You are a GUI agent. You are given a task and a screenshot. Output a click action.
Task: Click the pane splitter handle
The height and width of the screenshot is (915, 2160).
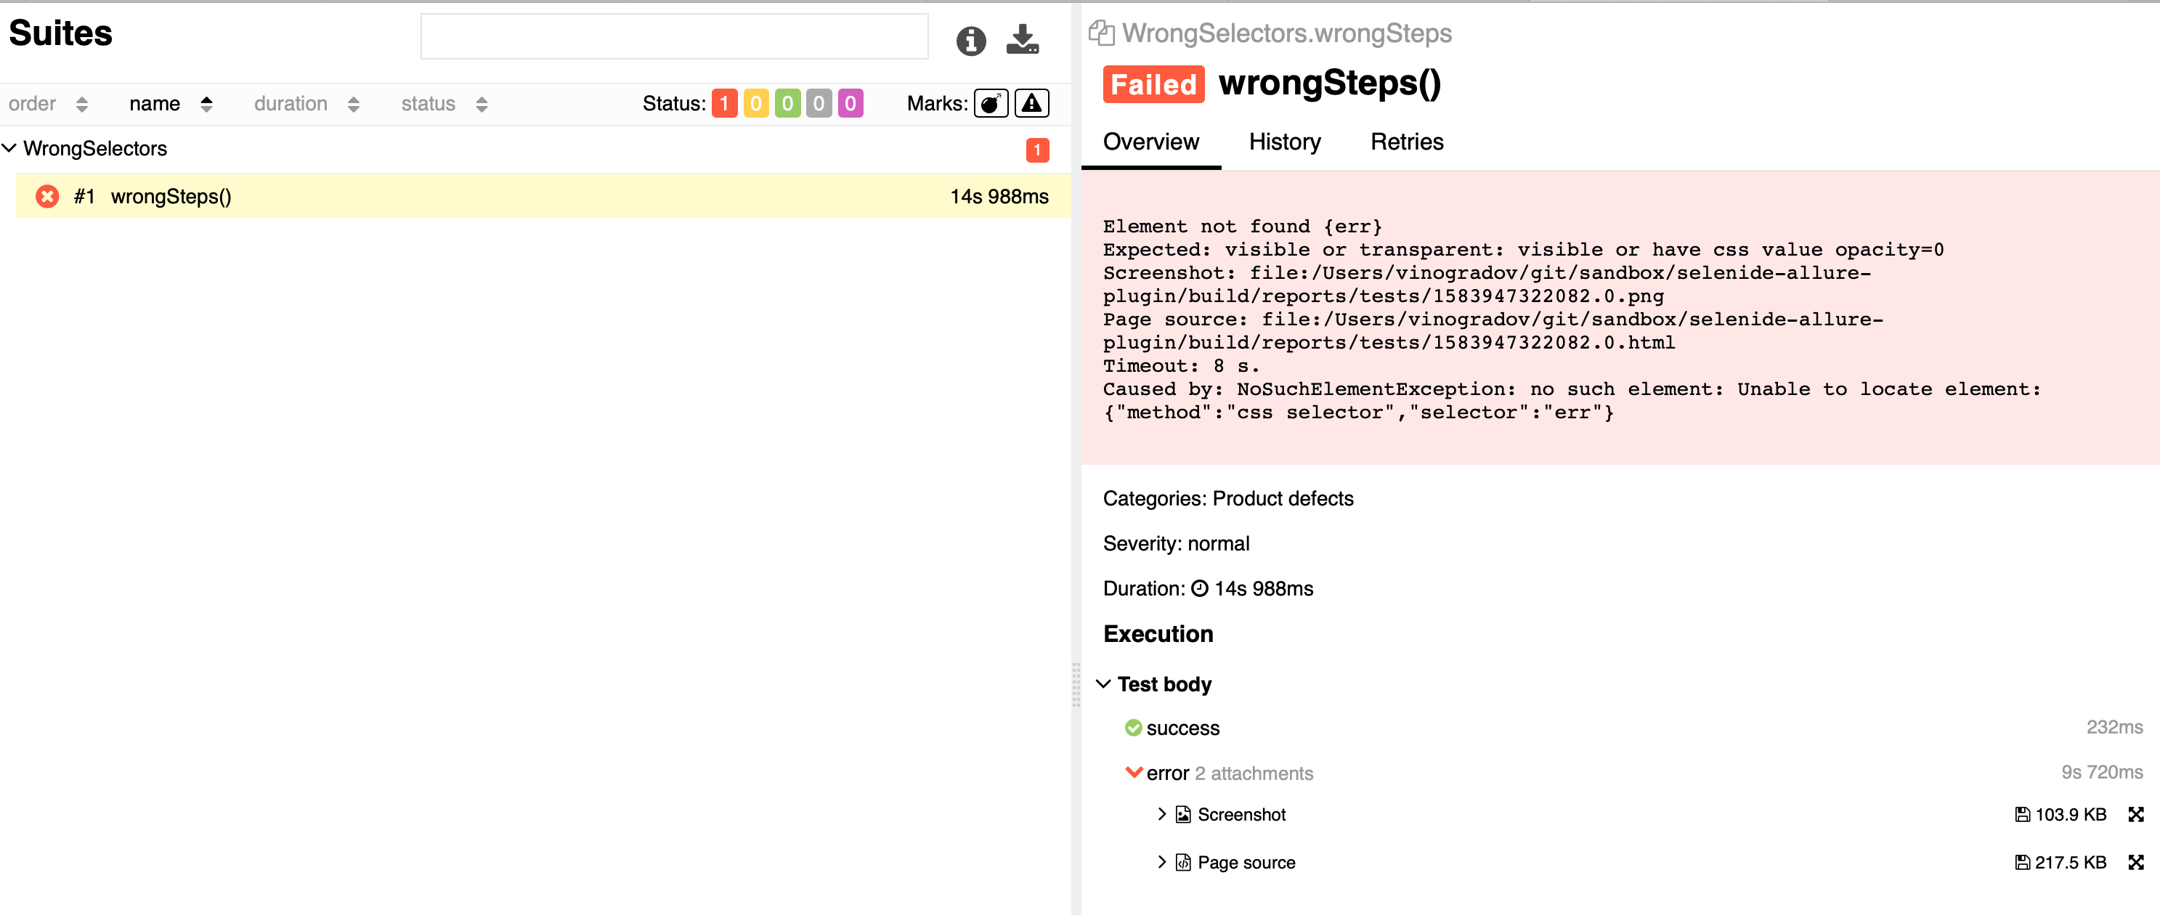[1075, 684]
